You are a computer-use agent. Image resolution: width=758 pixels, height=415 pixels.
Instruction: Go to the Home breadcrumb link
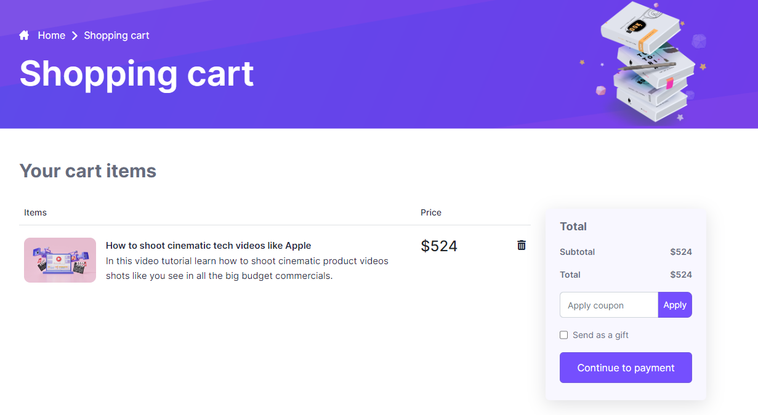tap(51, 36)
